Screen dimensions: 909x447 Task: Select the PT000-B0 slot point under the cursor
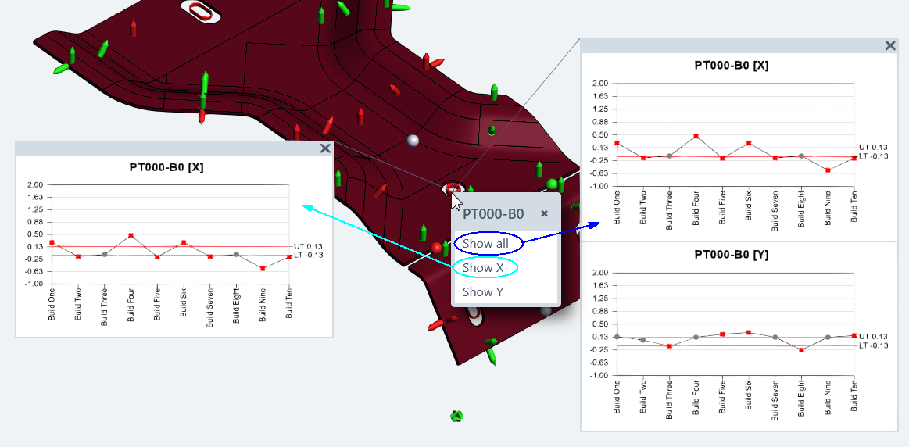(x=453, y=188)
